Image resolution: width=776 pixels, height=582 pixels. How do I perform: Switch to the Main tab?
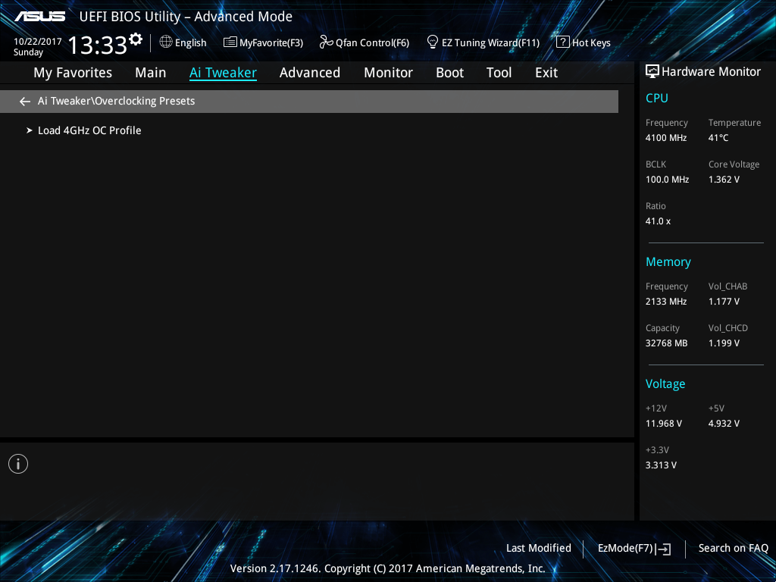(x=151, y=73)
